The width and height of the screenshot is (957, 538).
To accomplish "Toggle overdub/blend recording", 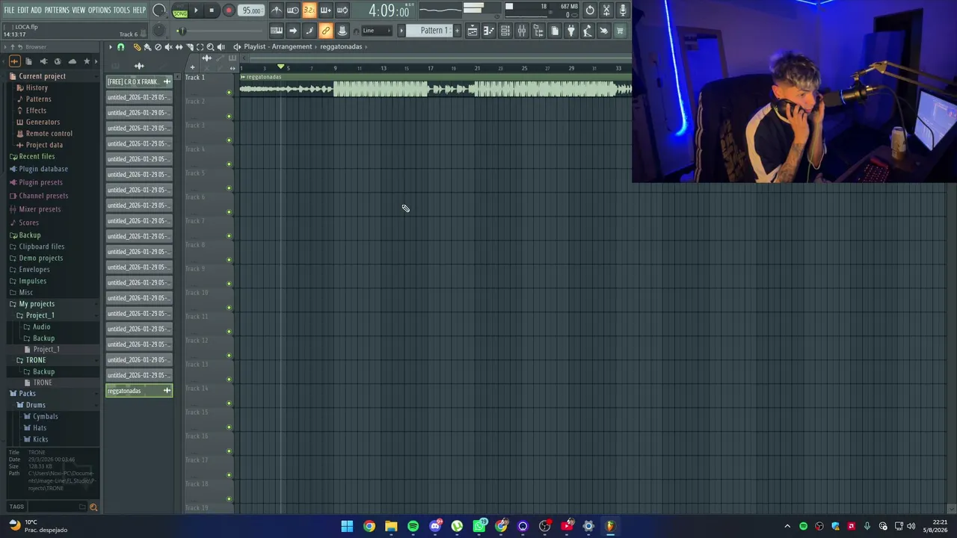I will coord(326,10).
